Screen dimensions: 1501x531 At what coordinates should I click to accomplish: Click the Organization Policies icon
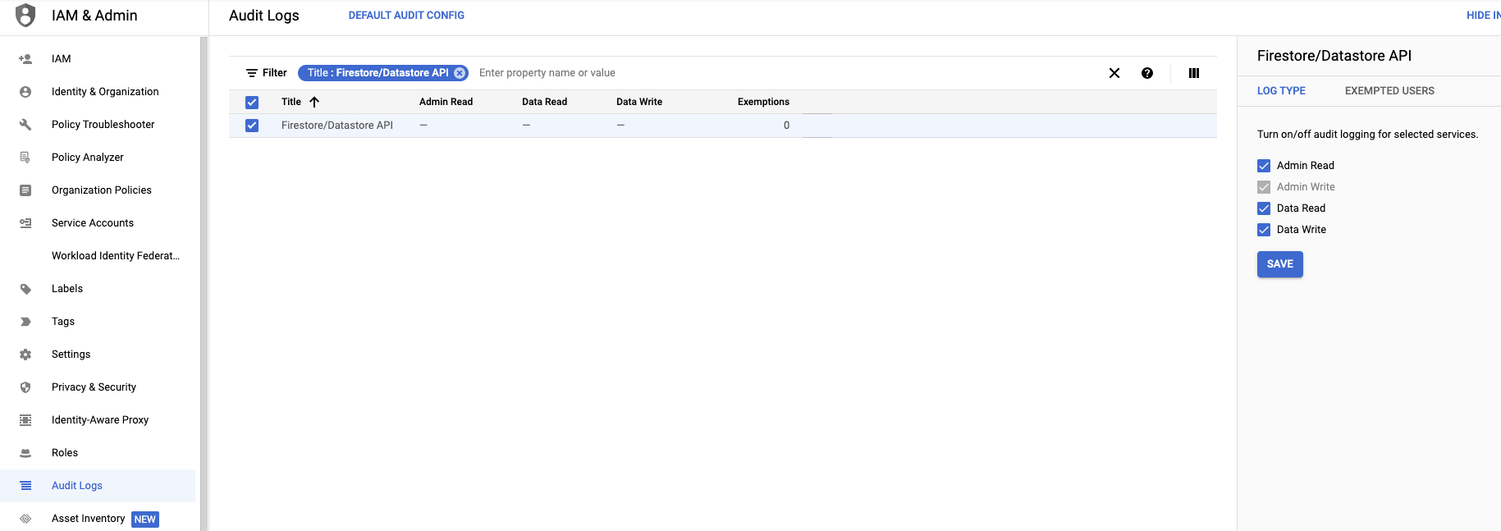(x=25, y=190)
